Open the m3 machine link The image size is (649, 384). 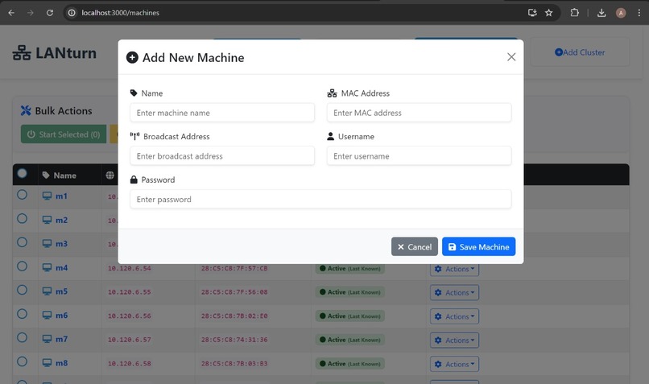pyautogui.click(x=61, y=244)
